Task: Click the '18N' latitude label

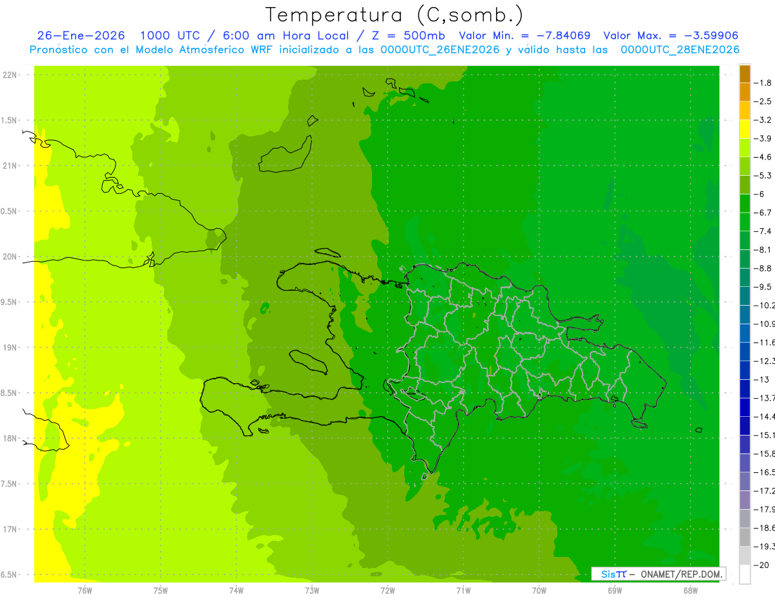Action: [10, 438]
